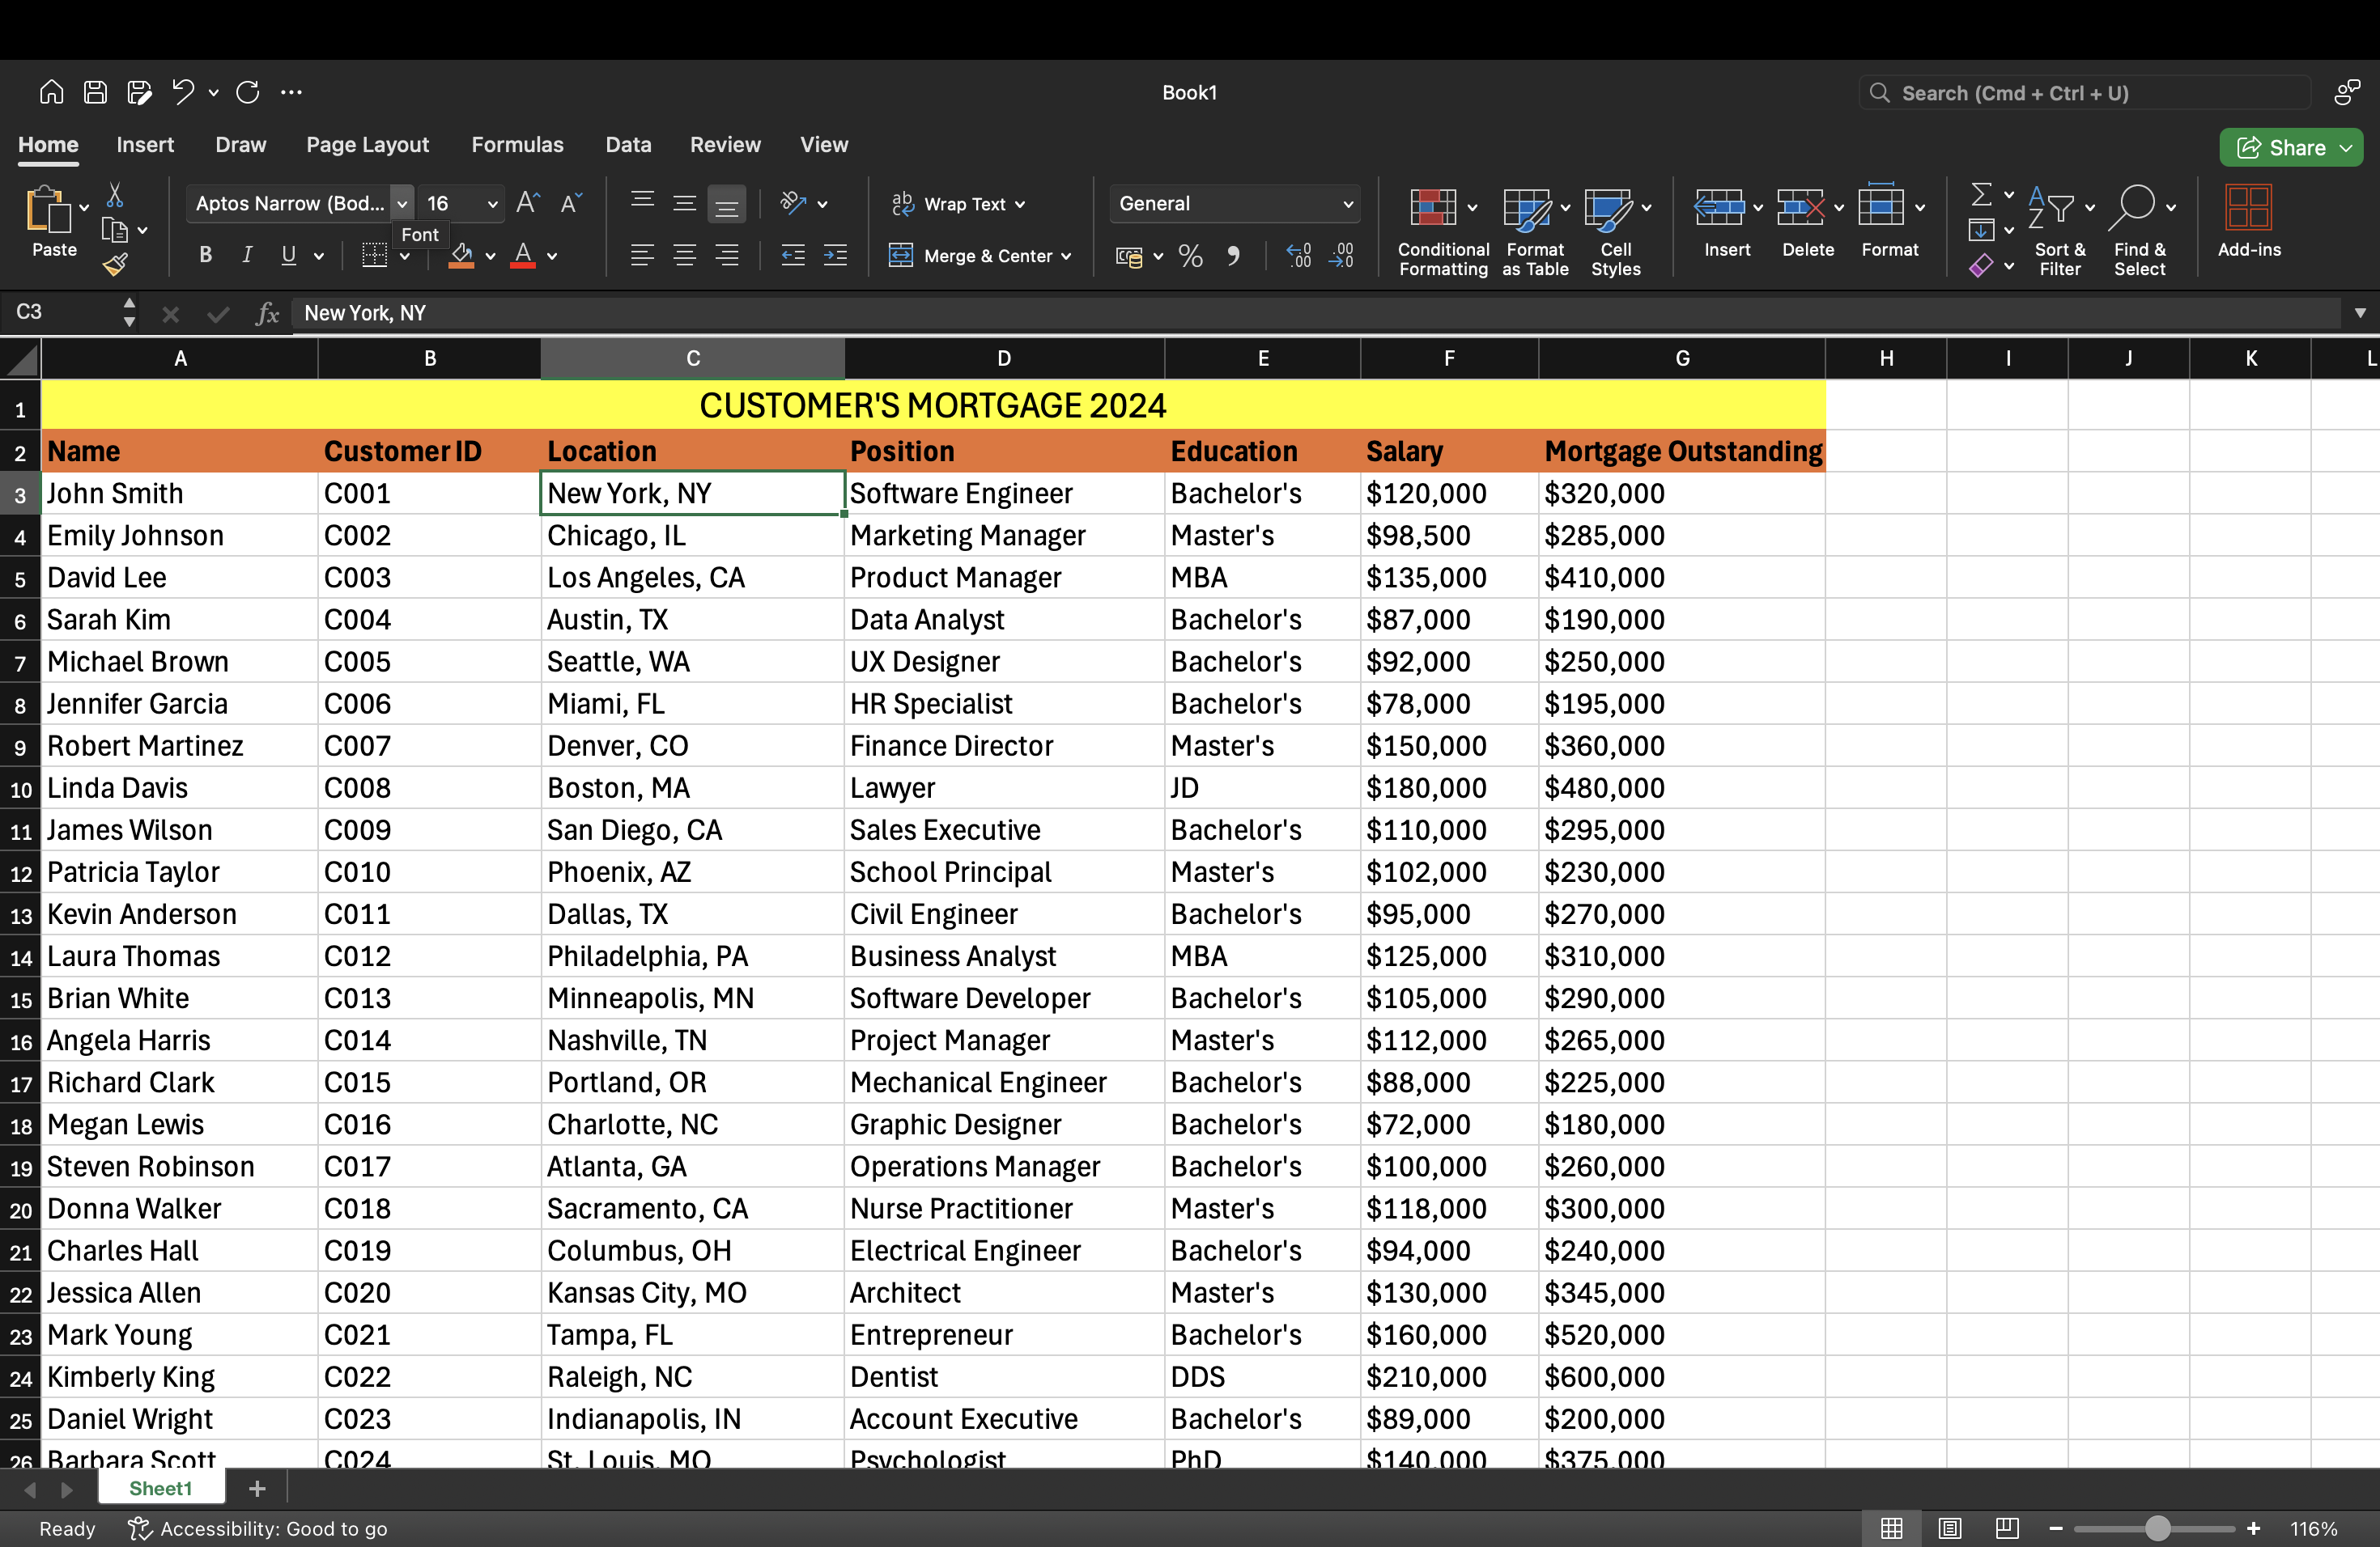The width and height of the screenshot is (2380, 1547).
Task: Open Add-ins from the ribbon
Action: [x=2249, y=222]
